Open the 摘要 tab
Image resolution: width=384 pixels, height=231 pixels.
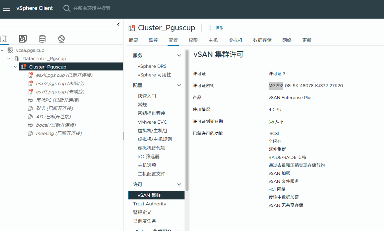pyautogui.click(x=133, y=40)
